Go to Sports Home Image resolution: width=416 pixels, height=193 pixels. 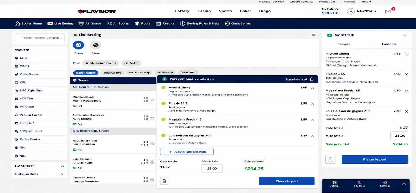pyautogui.click(x=28, y=23)
